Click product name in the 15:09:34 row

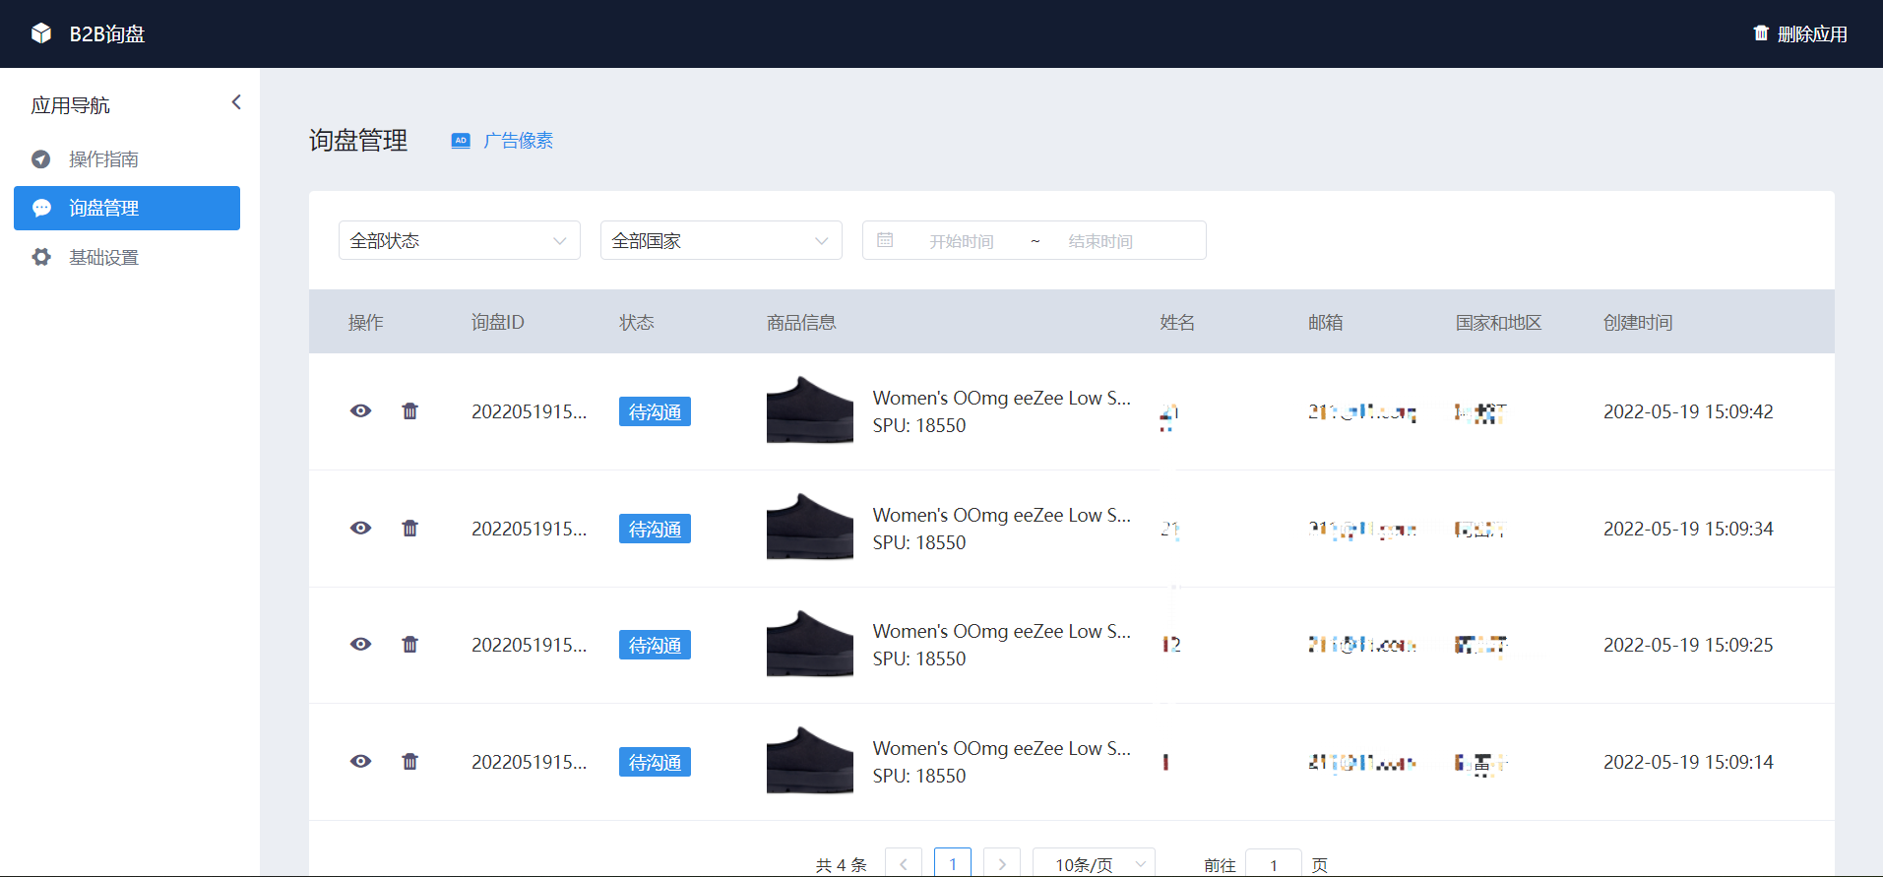tap(1002, 515)
